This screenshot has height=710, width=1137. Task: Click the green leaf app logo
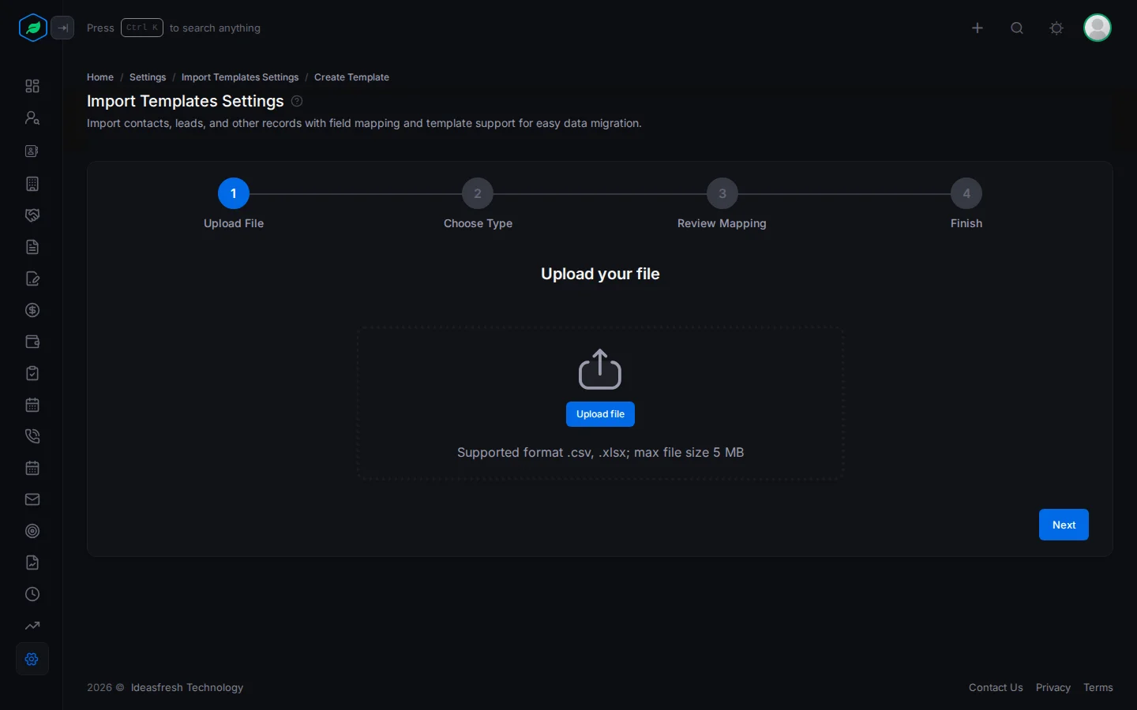pos(32,28)
